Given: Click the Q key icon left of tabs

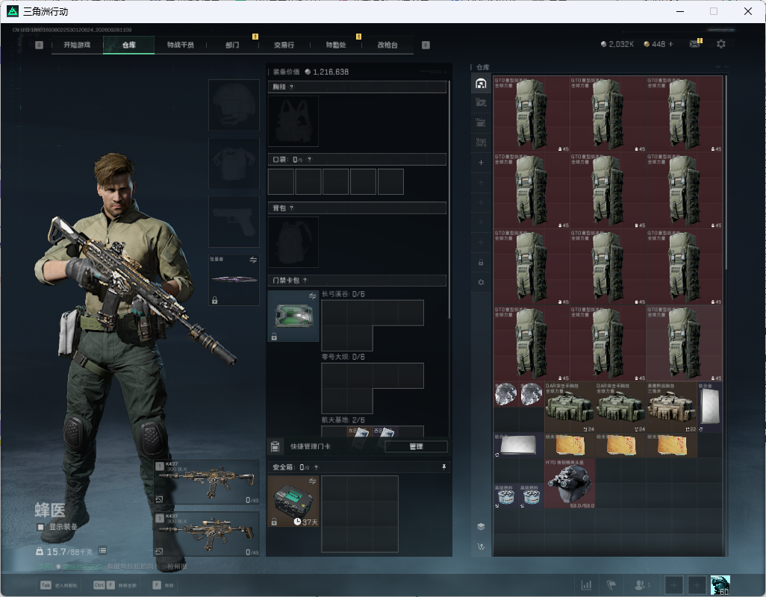Looking at the screenshot, I should pyautogui.click(x=40, y=45).
